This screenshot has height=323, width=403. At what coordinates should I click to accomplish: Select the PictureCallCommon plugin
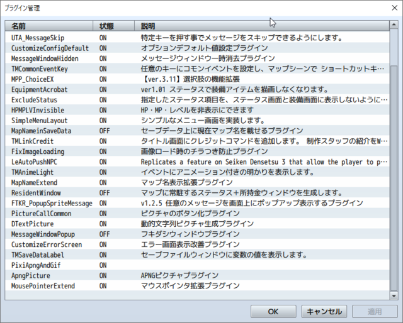197,214
